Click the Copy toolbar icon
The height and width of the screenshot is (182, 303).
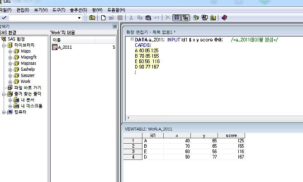(140, 18)
